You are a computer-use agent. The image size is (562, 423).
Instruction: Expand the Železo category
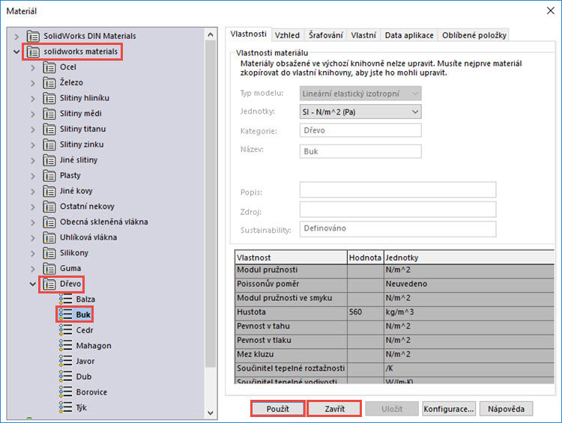[32, 82]
